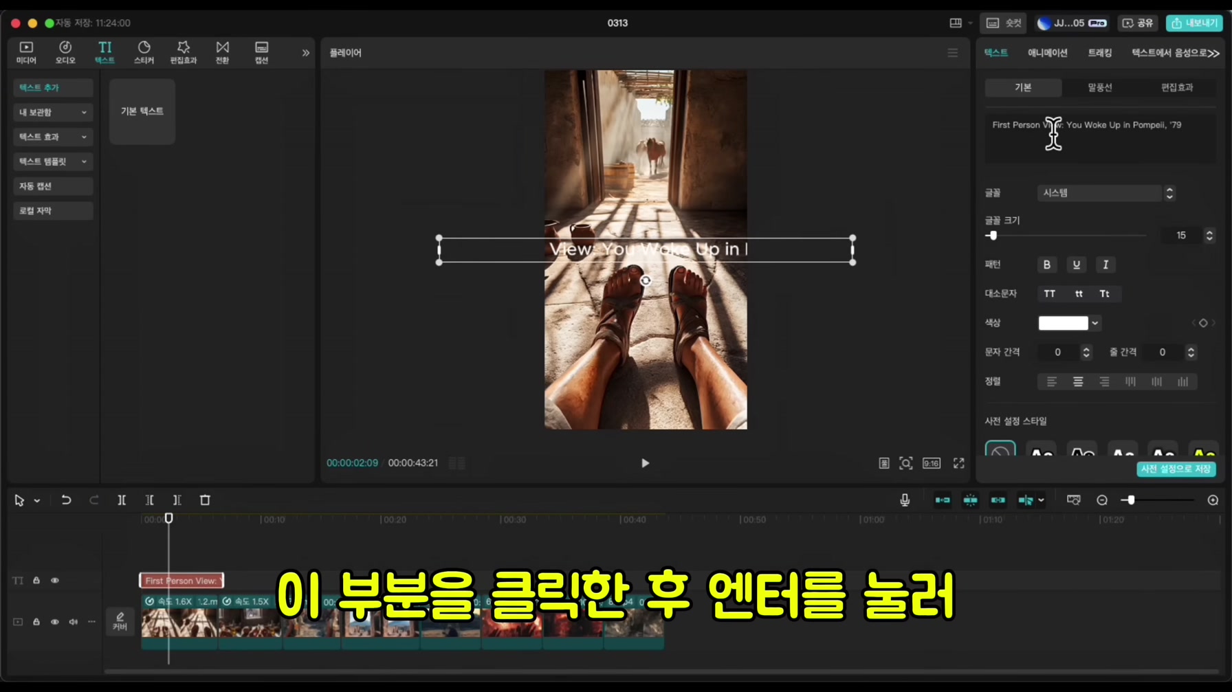The width and height of the screenshot is (1232, 692).
Task: Open the player hamburger menu
Action: (953, 53)
